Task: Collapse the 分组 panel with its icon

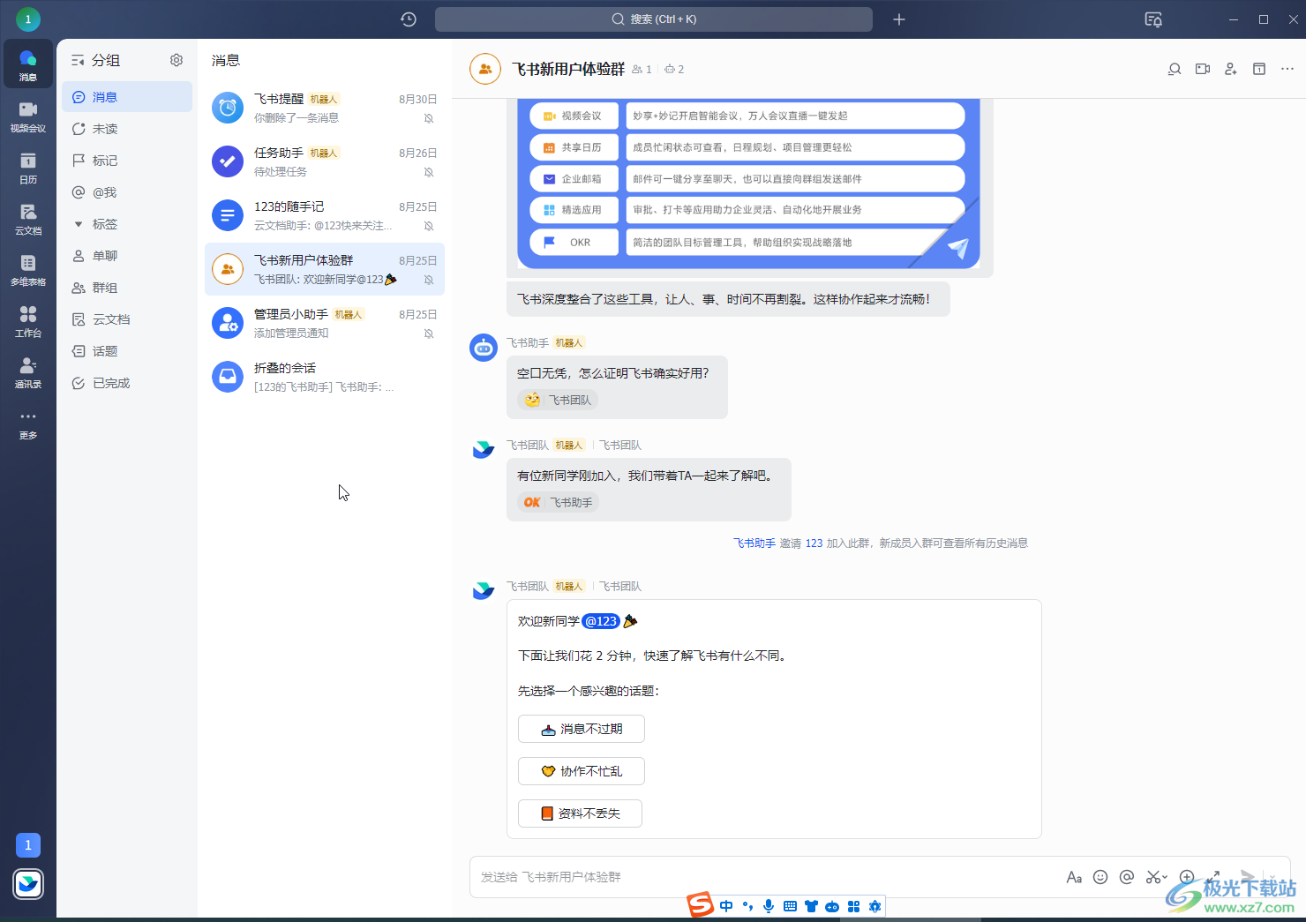Action: click(78, 60)
